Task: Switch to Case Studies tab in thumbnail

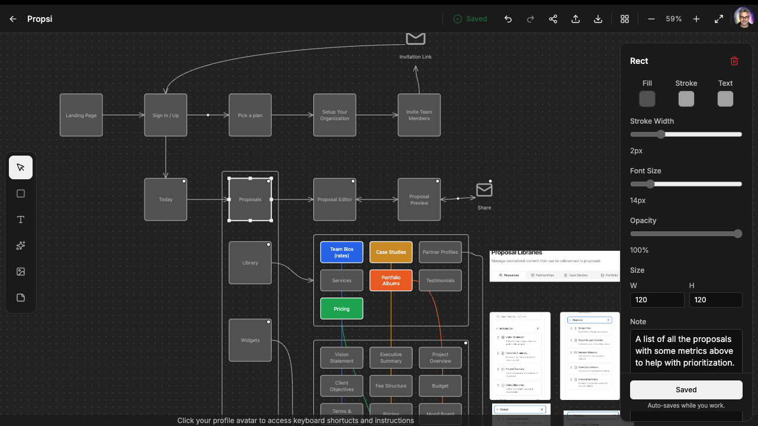Action: click(x=576, y=275)
